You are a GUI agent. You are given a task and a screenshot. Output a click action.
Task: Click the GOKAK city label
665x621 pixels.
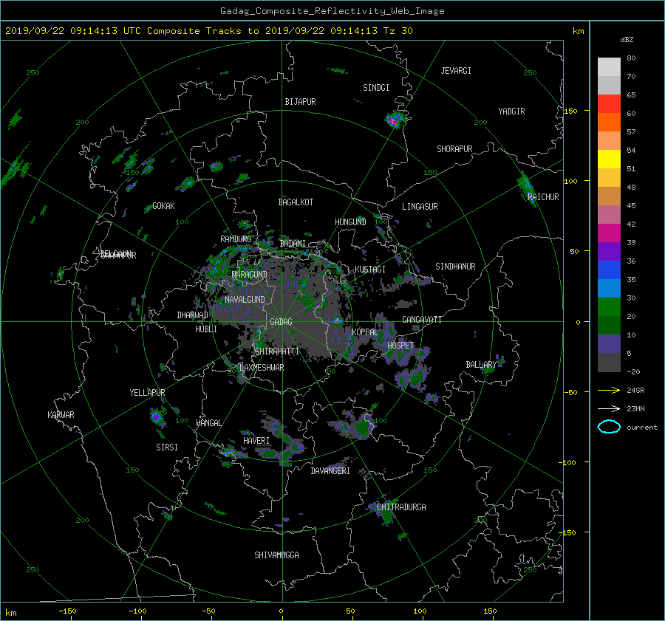click(163, 206)
